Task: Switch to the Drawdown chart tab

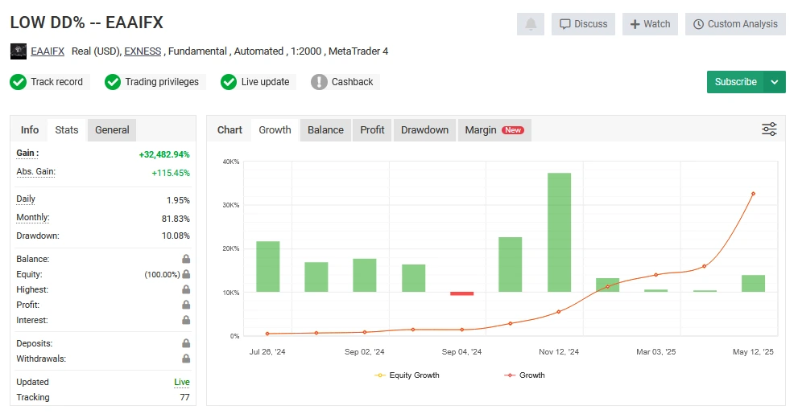Action: click(x=424, y=130)
